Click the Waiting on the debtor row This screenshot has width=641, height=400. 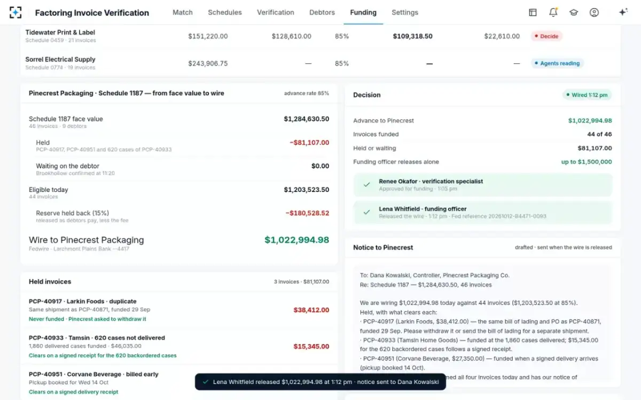[x=179, y=169]
